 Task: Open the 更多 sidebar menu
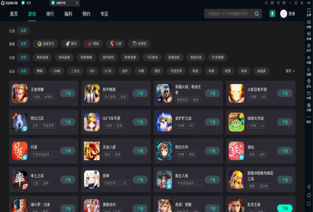(309, 119)
